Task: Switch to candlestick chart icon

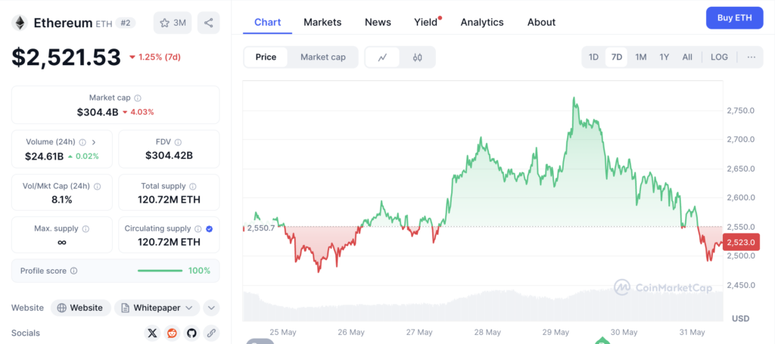Action: pos(417,57)
